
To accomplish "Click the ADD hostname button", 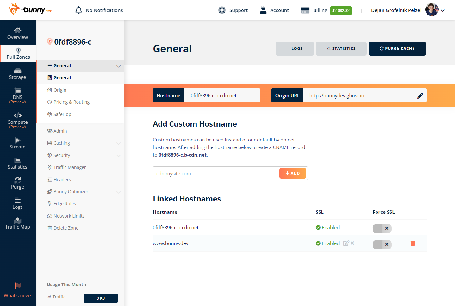I will (293, 173).
